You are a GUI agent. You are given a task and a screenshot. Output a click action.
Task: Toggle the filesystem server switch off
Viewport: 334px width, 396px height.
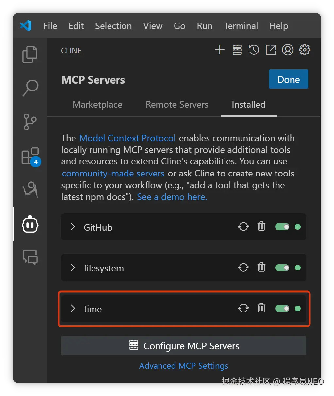click(x=282, y=267)
